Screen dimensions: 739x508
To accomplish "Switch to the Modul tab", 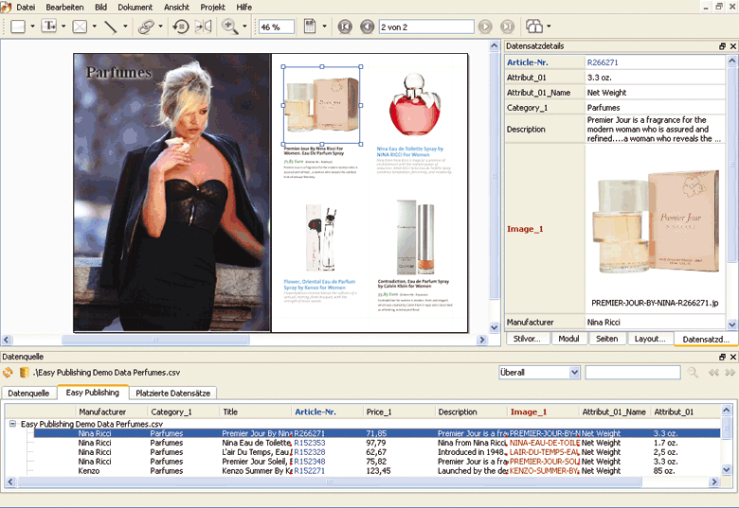I will pos(568,339).
